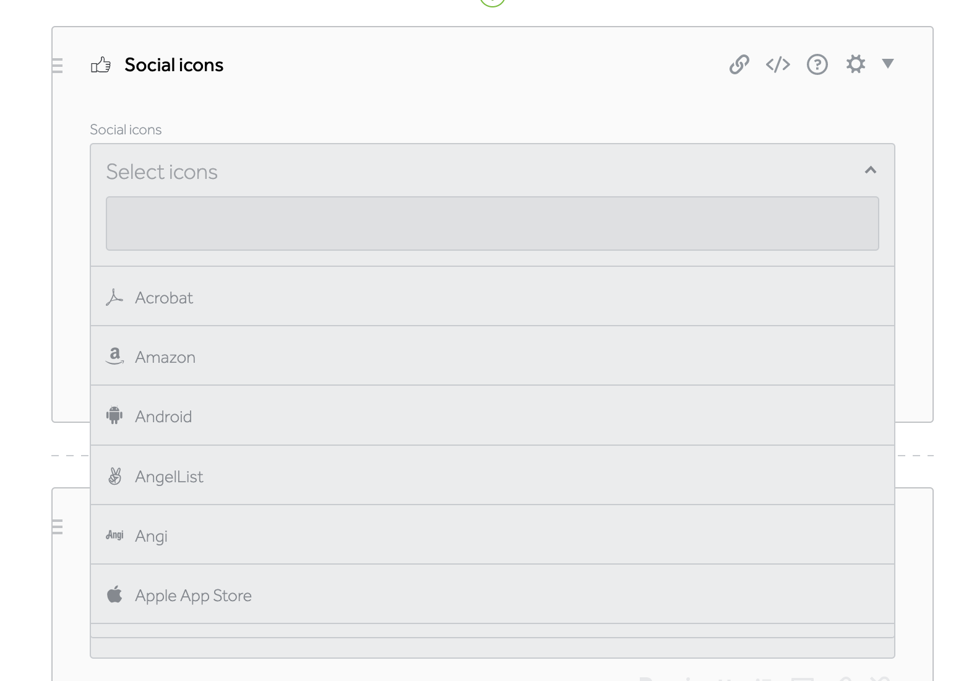Pick Android in the dropdown list
This screenshot has height=681, width=969.
pyautogui.click(x=493, y=415)
